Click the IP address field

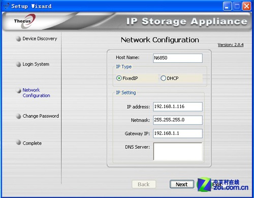(178, 107)
